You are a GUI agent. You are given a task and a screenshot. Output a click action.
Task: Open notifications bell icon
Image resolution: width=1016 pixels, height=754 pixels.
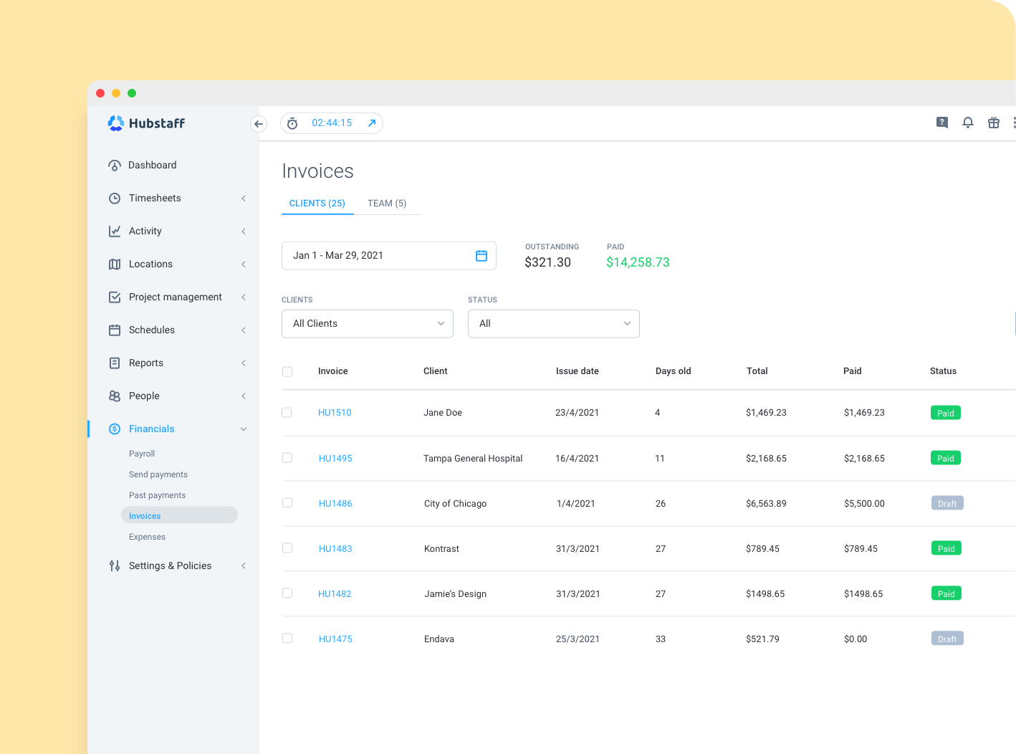[x=968, y=123]
